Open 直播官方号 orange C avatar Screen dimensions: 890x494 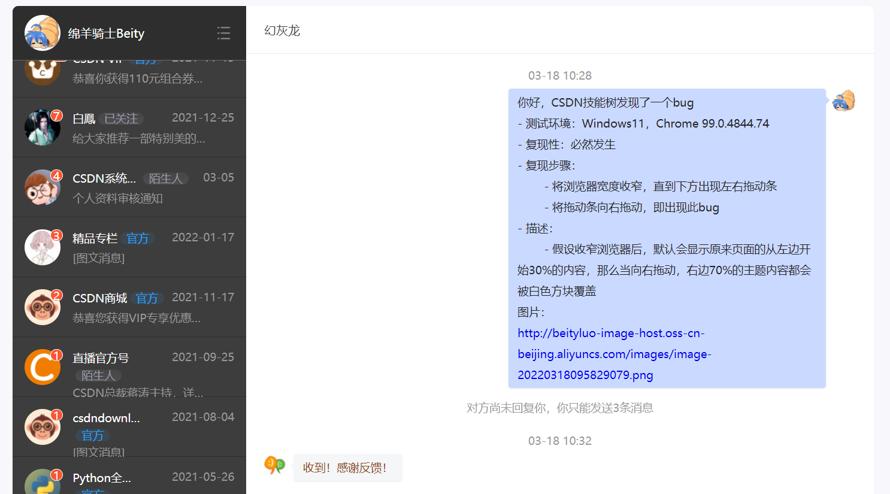[42, 367]
